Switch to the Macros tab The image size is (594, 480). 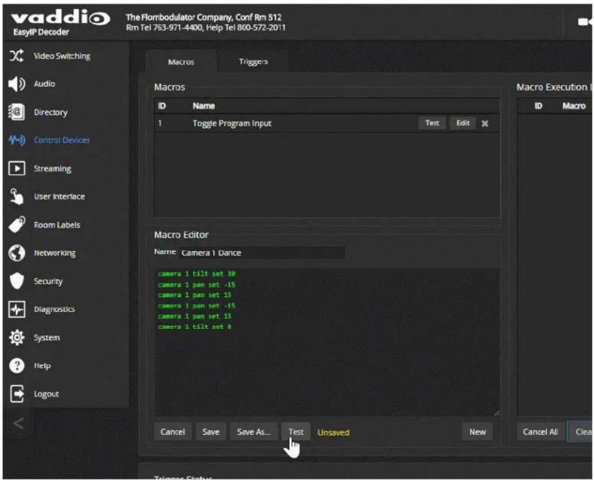click(181, 62)
